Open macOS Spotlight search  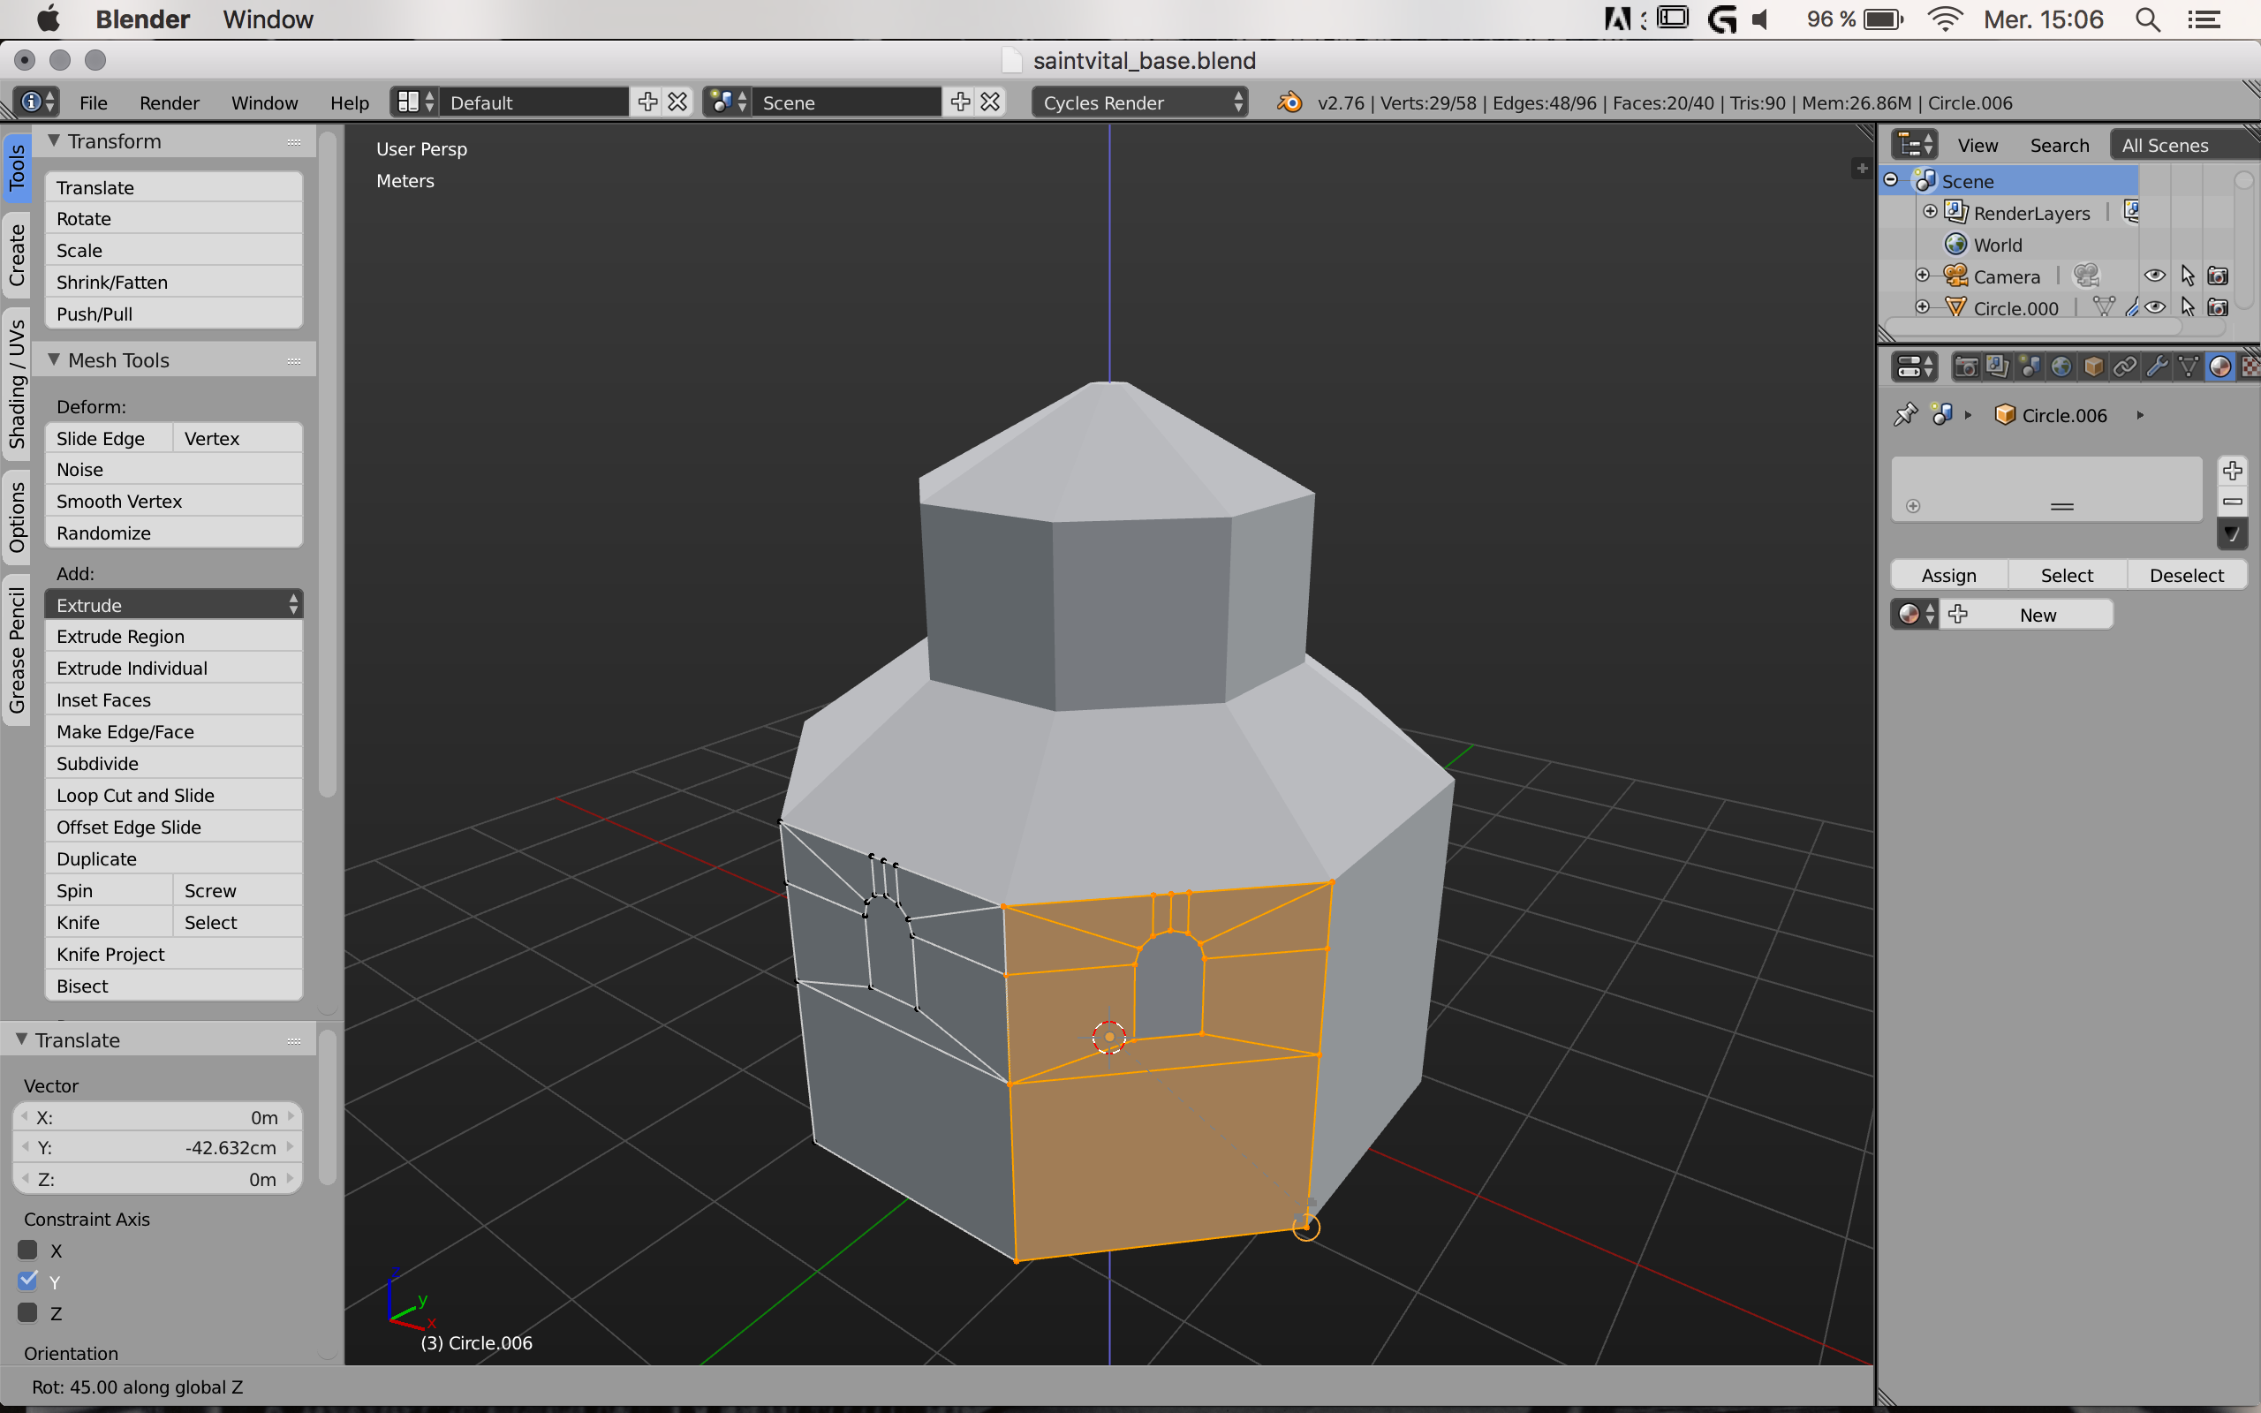click(2147, 19)
